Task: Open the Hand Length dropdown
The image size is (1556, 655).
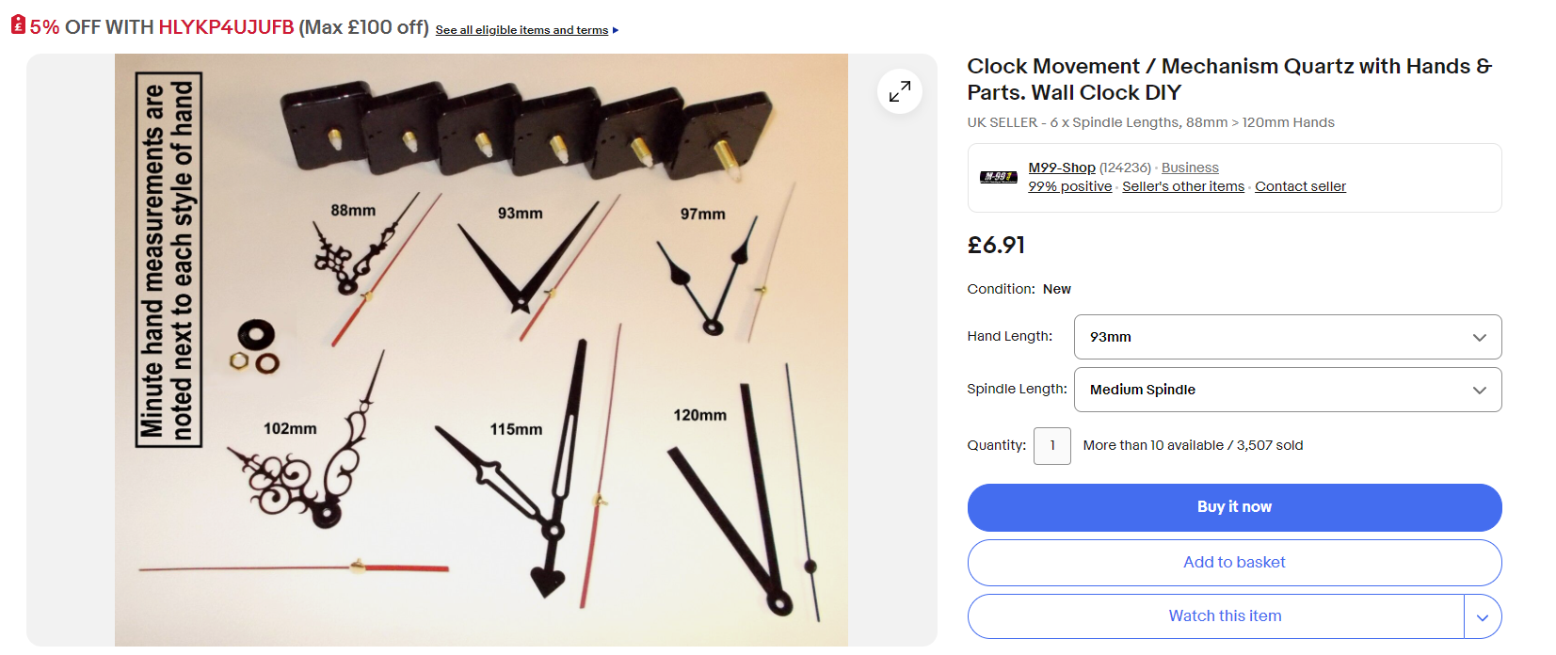Action: pyautogui.click(x=1287, y=337)
